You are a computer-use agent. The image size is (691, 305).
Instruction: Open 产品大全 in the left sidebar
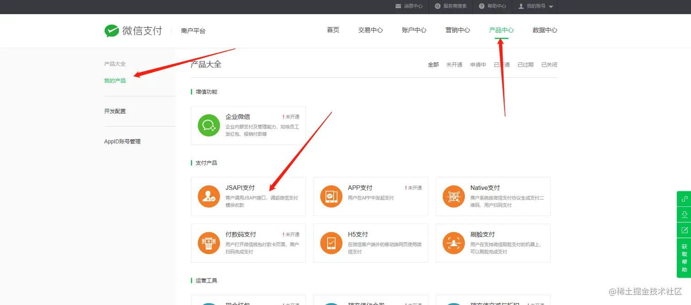(115, 64)
